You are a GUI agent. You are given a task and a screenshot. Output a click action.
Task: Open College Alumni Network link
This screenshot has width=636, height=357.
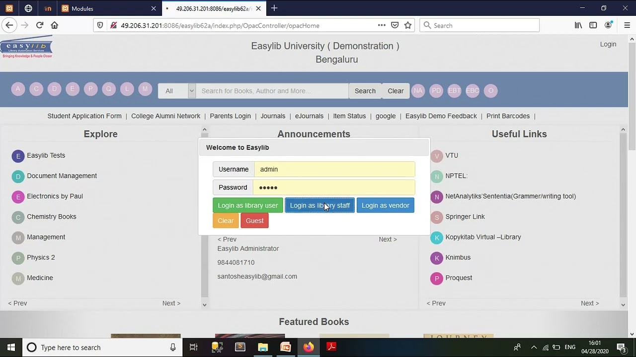click(x=165, y=116)
